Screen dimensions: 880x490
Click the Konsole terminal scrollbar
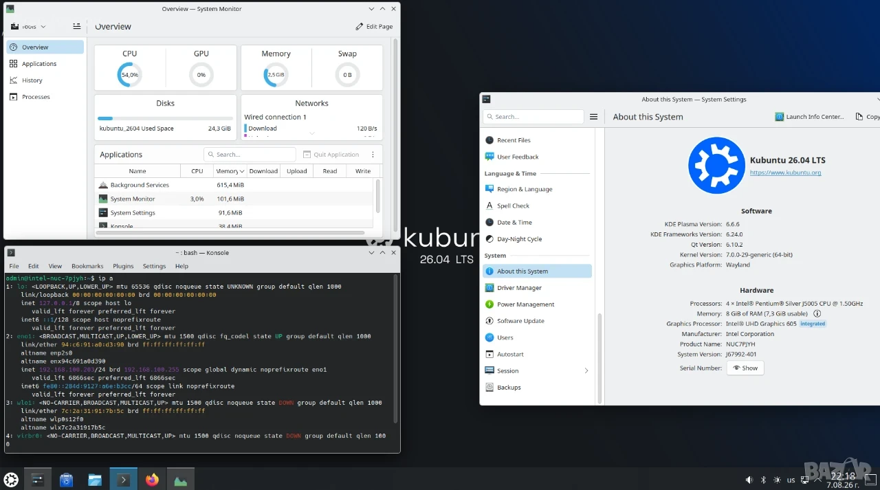pyautogui.click(x=396, y=348)
